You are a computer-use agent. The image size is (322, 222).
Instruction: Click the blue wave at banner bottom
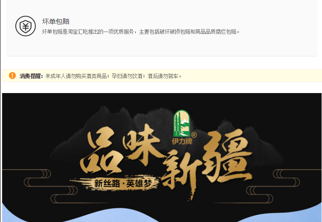click(161, 214)
